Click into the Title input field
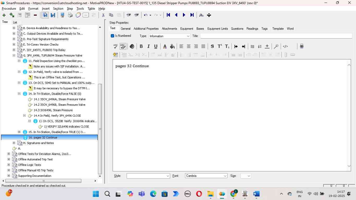Image resolution: width=356 pixels, height=200 pixels. tap(276, 36)
